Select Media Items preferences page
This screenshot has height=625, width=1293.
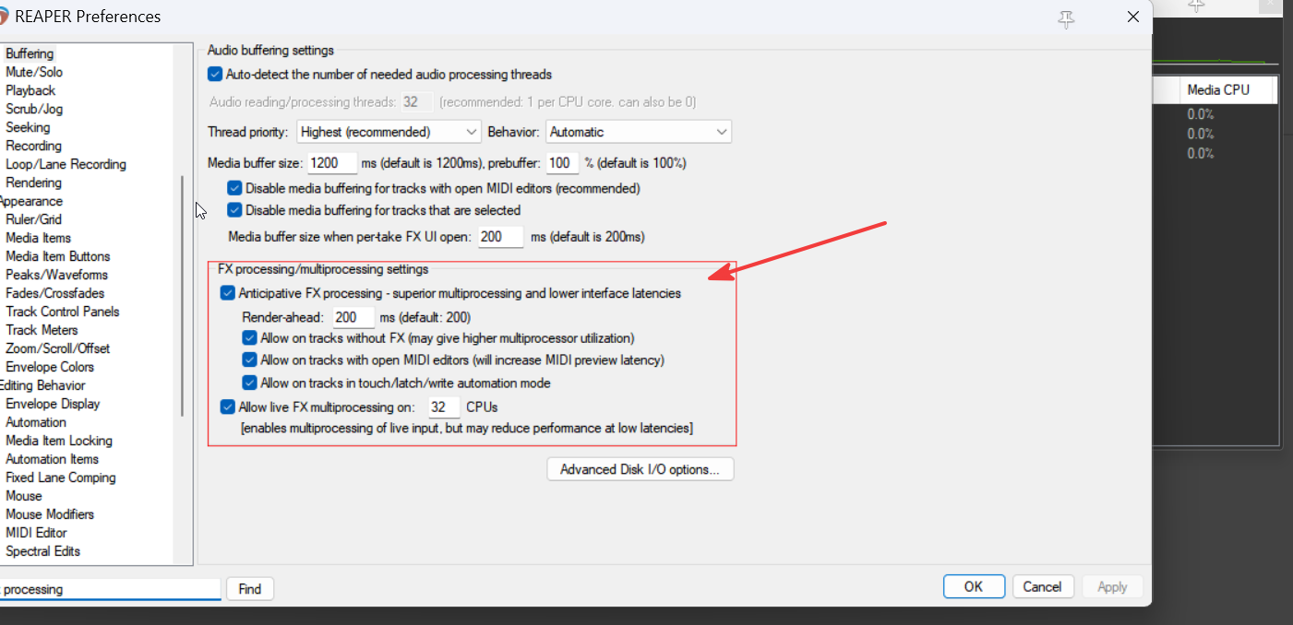38,238
